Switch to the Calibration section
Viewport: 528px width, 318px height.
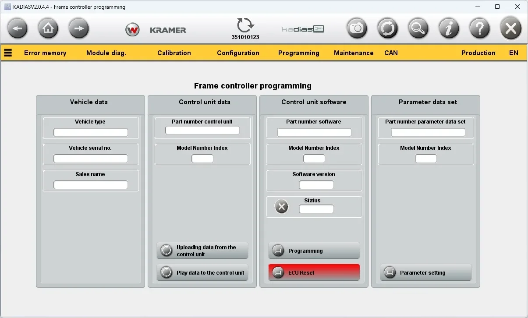tap(174, 53)
